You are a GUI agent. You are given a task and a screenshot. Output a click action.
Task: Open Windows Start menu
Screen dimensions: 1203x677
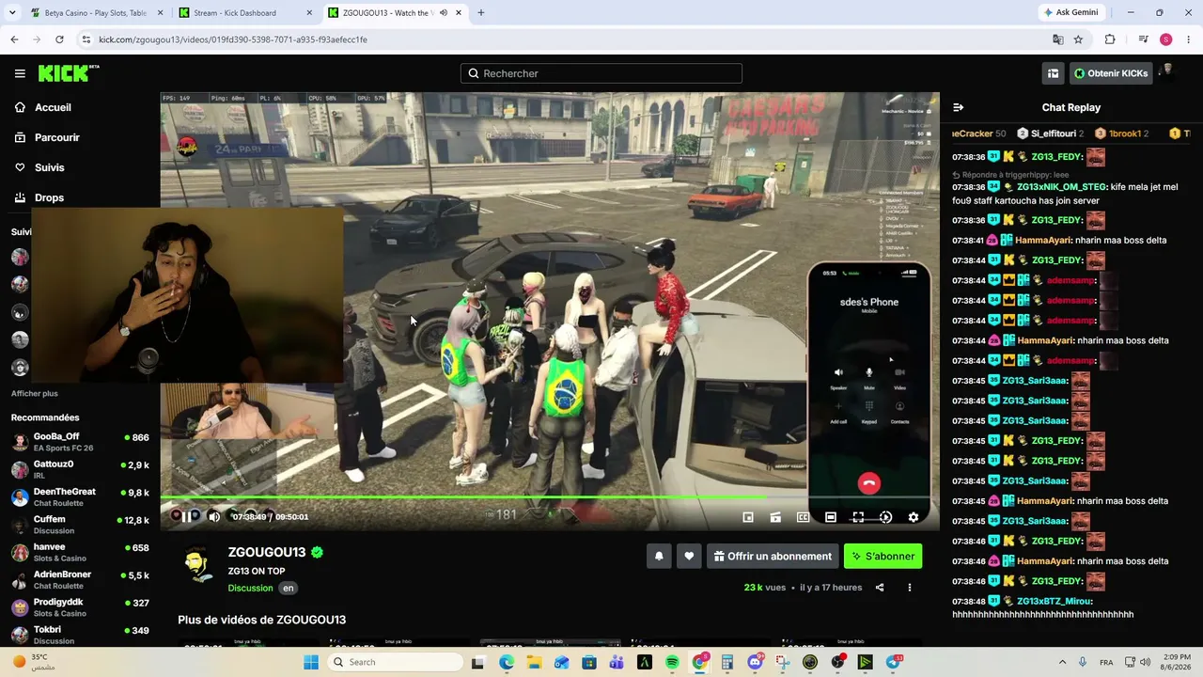[311, 662]
